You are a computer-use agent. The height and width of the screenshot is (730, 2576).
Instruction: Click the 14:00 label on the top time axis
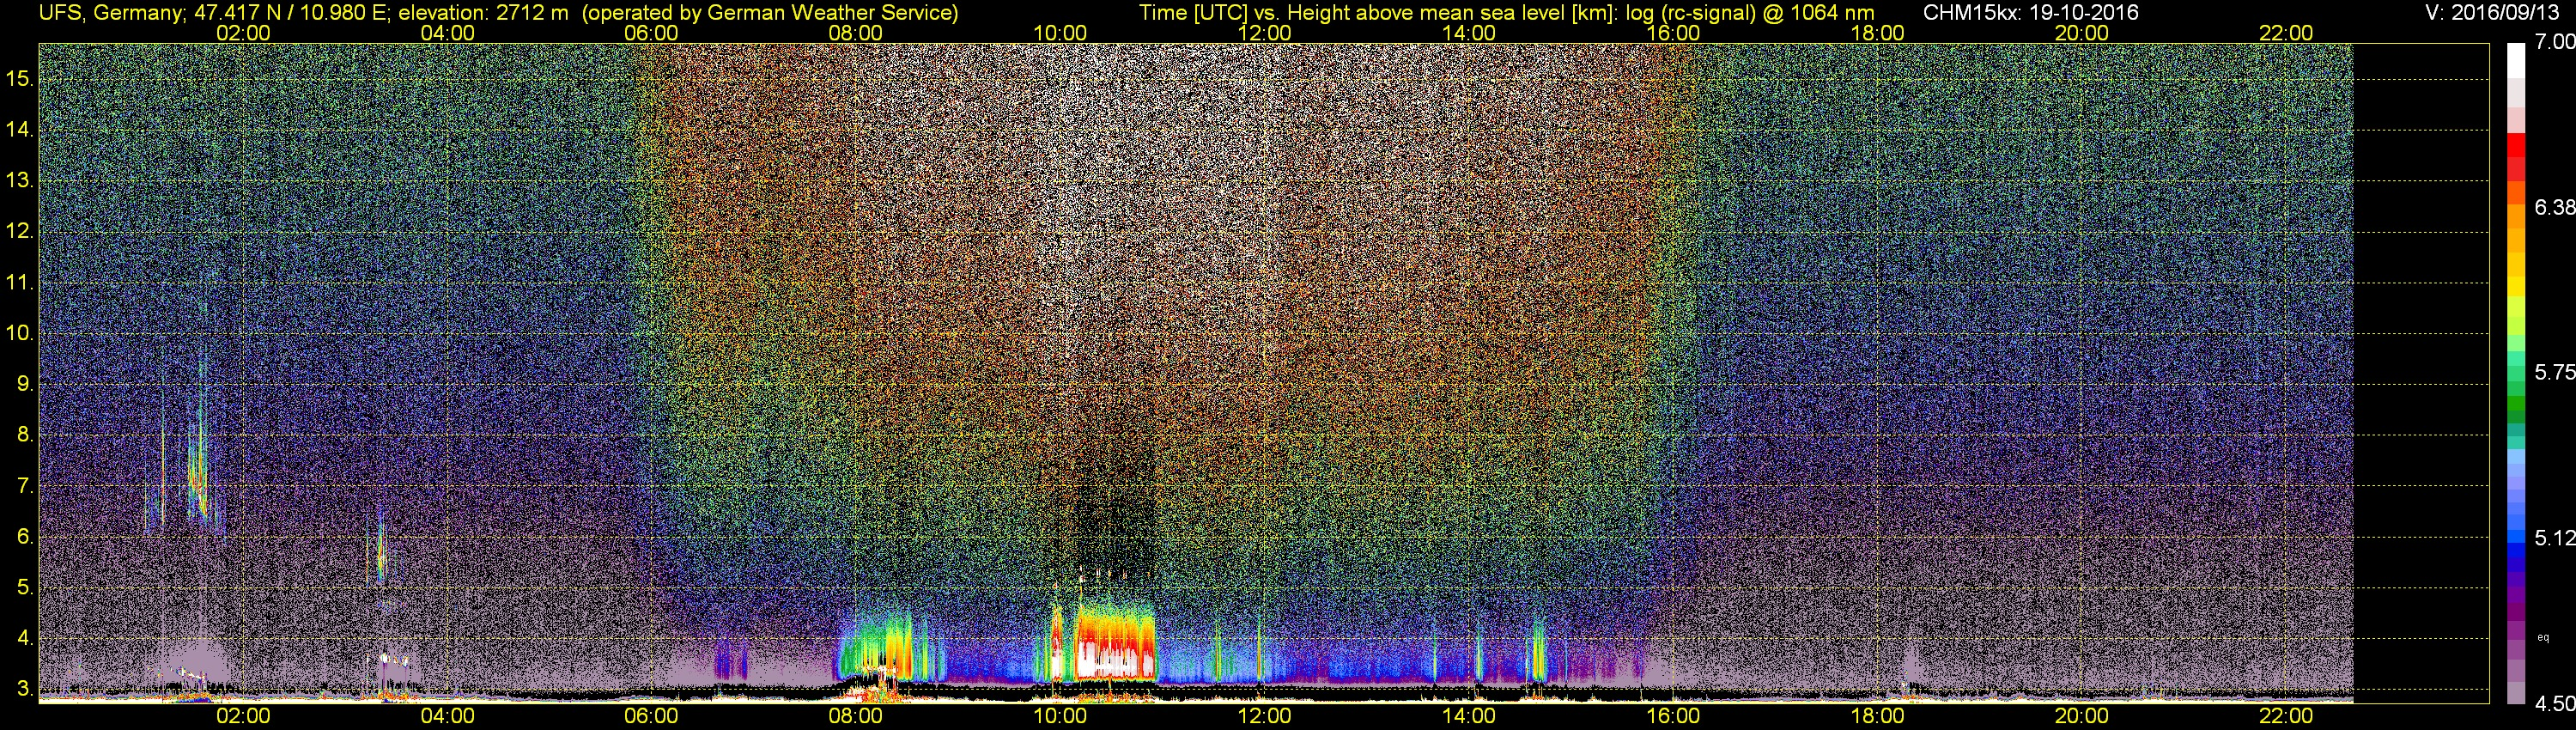tap(1469, 32)
